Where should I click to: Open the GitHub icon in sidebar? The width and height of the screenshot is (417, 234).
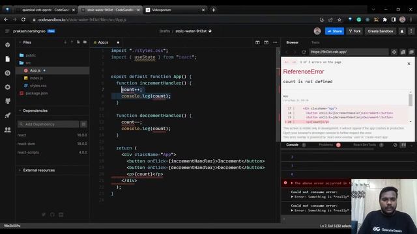[7, 101]
